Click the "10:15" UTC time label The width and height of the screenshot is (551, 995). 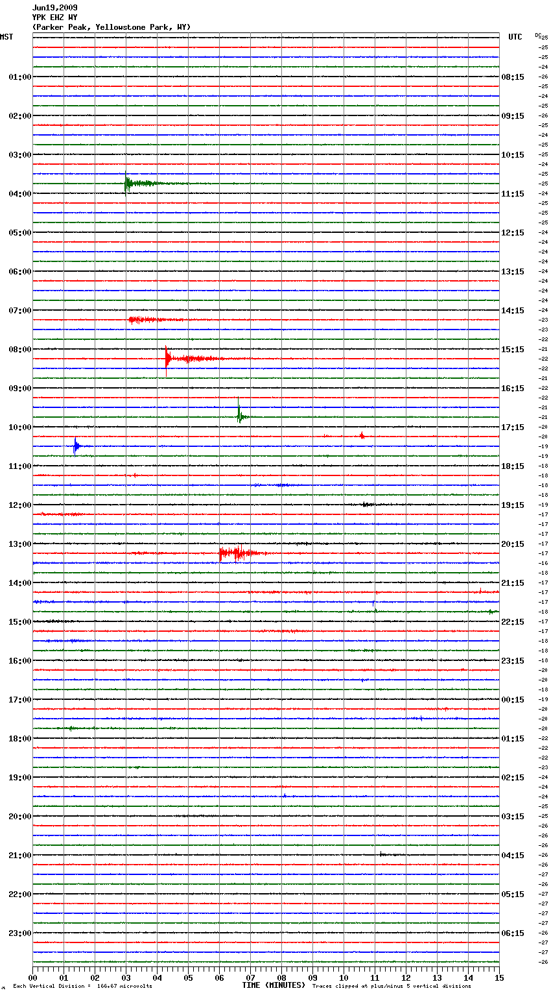(x=513, y=155)
